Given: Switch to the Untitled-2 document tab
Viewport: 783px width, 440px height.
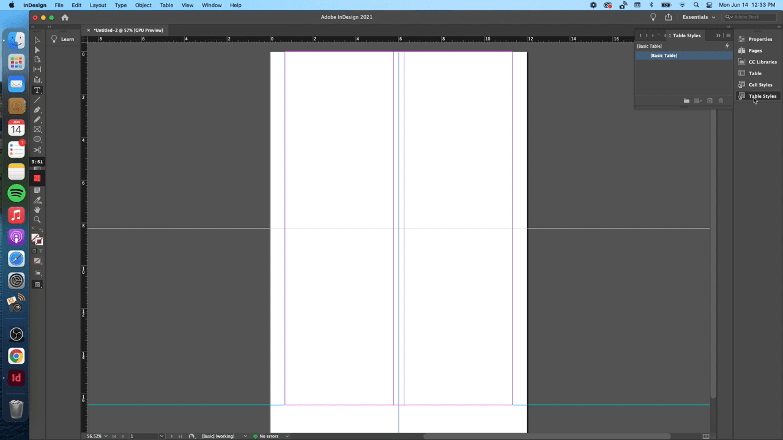Looking at the screenshot, I should coord(128,30).
